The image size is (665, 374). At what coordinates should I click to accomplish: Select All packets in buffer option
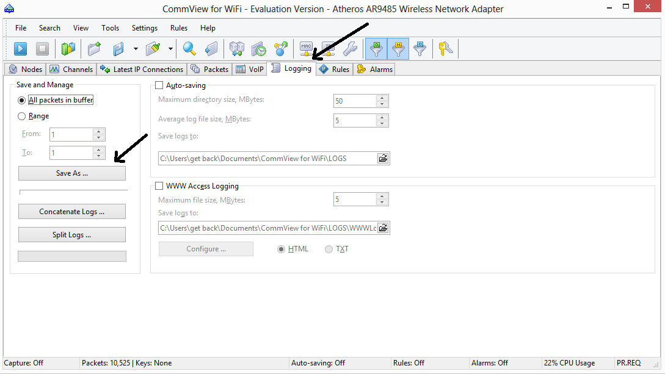(x=21, y=101)
